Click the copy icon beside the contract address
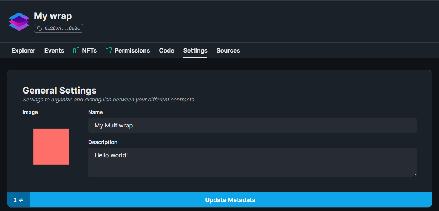 [40, 28]
